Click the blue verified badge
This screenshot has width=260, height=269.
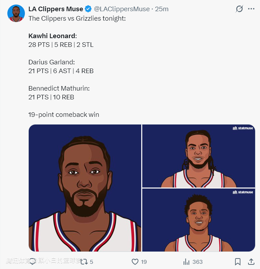[89, 9]
